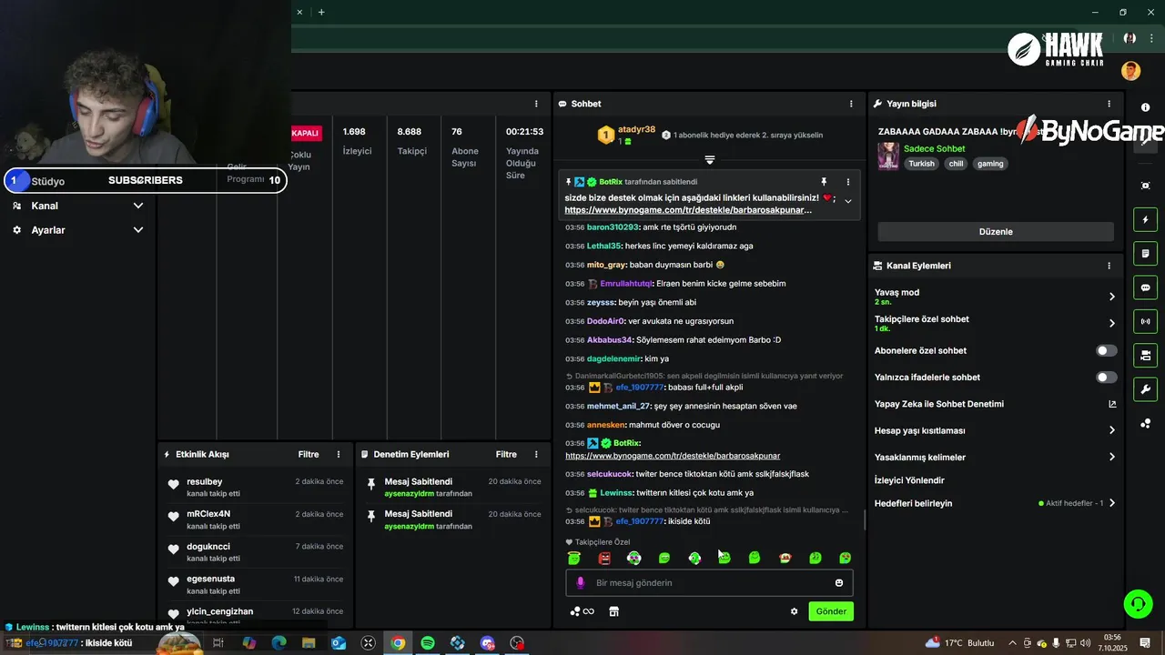The image size is (1165, 655).
Task: Click the broadcast signal icon in the right sidebar
Action: [x=1145, y=321]
